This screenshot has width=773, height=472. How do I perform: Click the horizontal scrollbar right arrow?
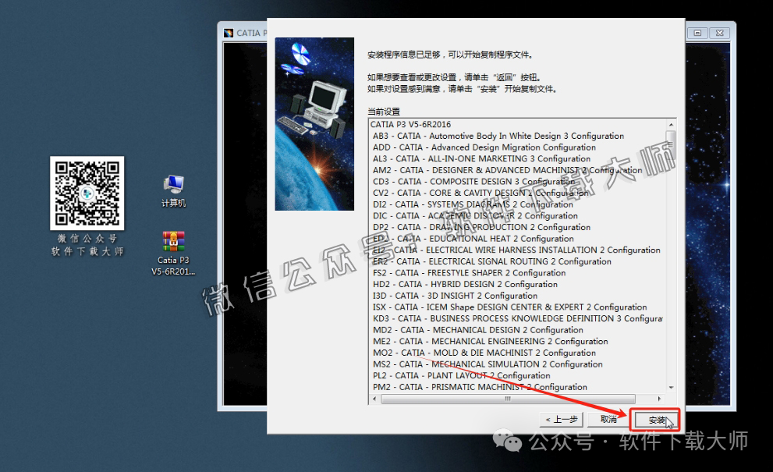point(661,399)
